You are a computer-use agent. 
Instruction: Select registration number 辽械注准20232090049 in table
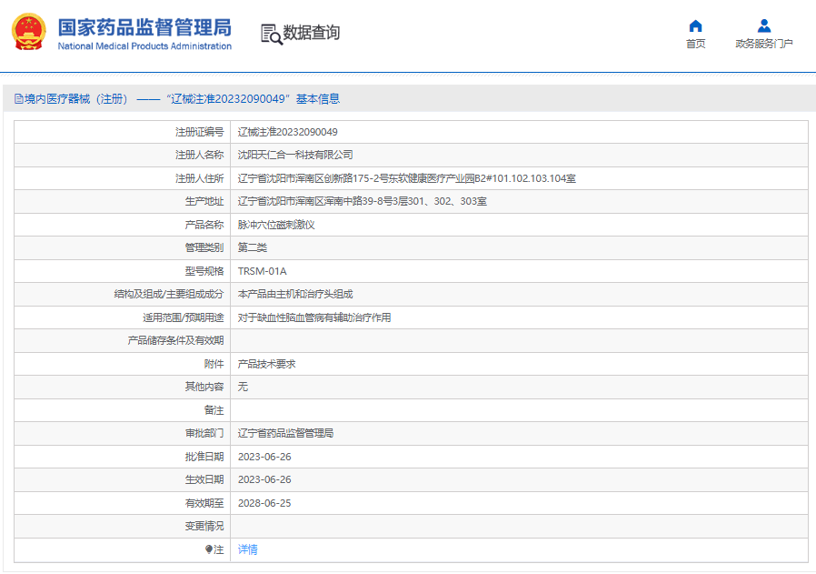288,132
